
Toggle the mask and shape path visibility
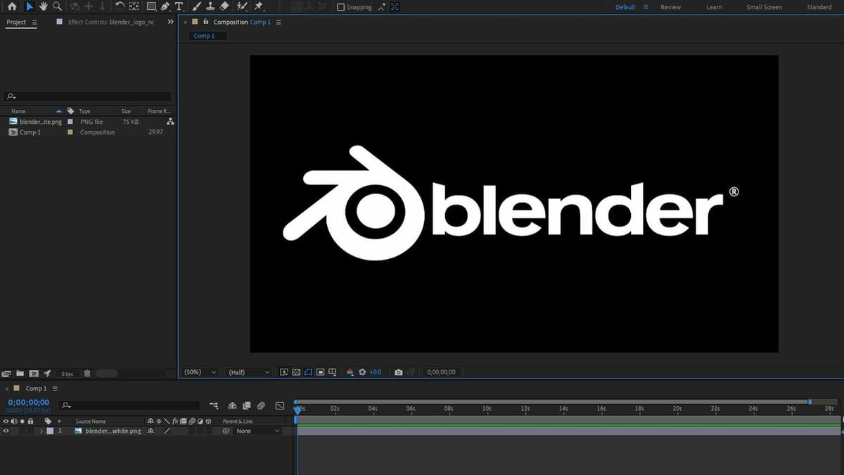pos(308,372)
